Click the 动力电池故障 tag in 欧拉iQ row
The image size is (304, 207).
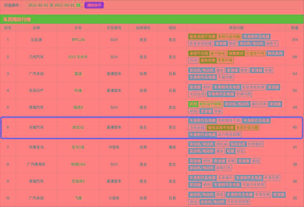[x=229, y=135]
